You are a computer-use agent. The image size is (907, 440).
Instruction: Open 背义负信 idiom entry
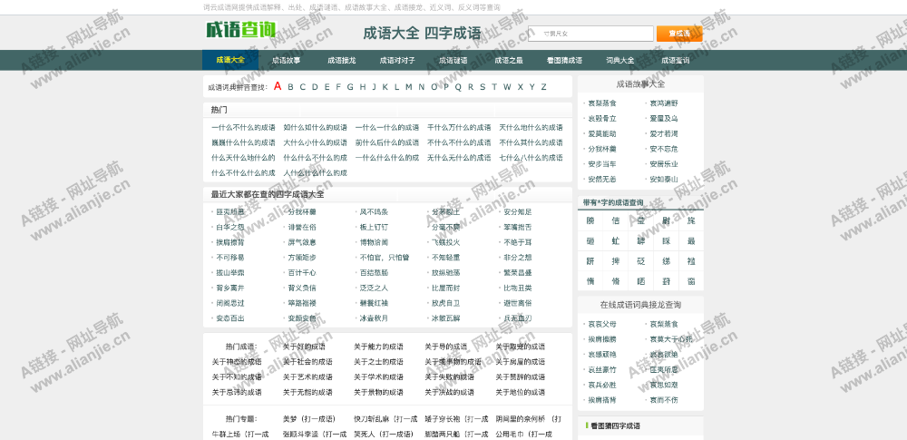point(302,288)
